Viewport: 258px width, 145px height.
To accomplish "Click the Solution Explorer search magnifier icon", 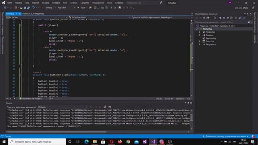I will (x=249, y=22).
